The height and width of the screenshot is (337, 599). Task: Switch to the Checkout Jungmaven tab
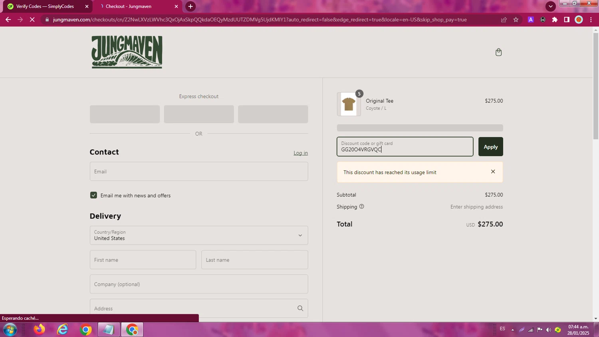[137, 6]
